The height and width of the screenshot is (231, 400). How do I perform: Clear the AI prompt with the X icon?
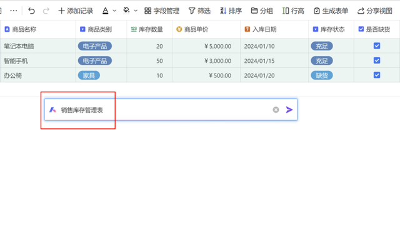click(276, 110)
